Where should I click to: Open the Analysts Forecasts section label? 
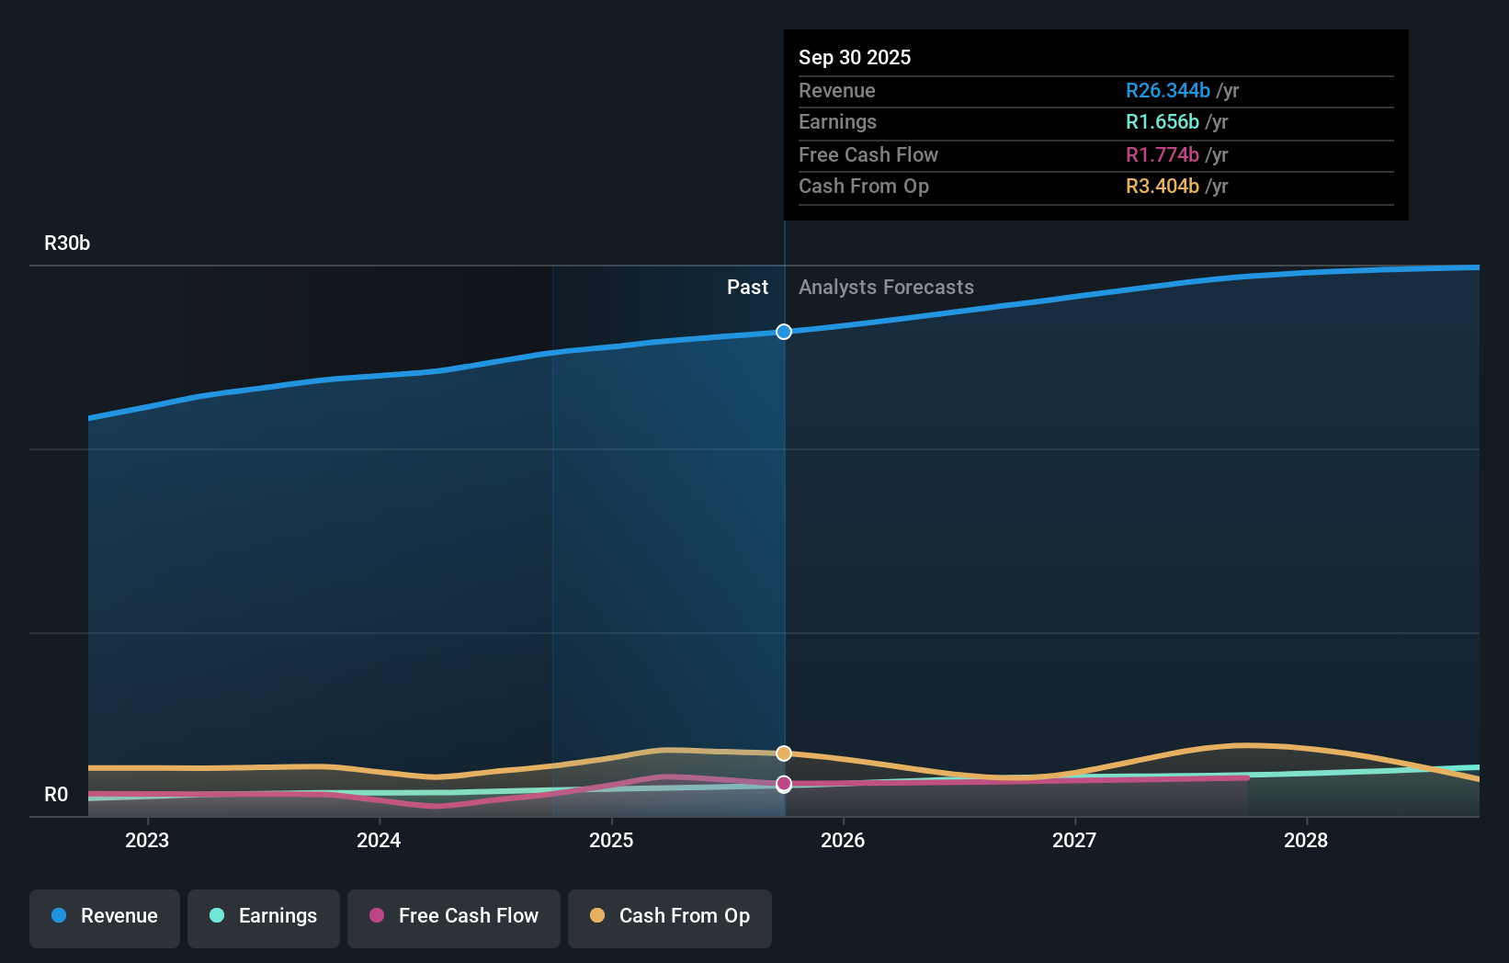[x=885, y=287]
